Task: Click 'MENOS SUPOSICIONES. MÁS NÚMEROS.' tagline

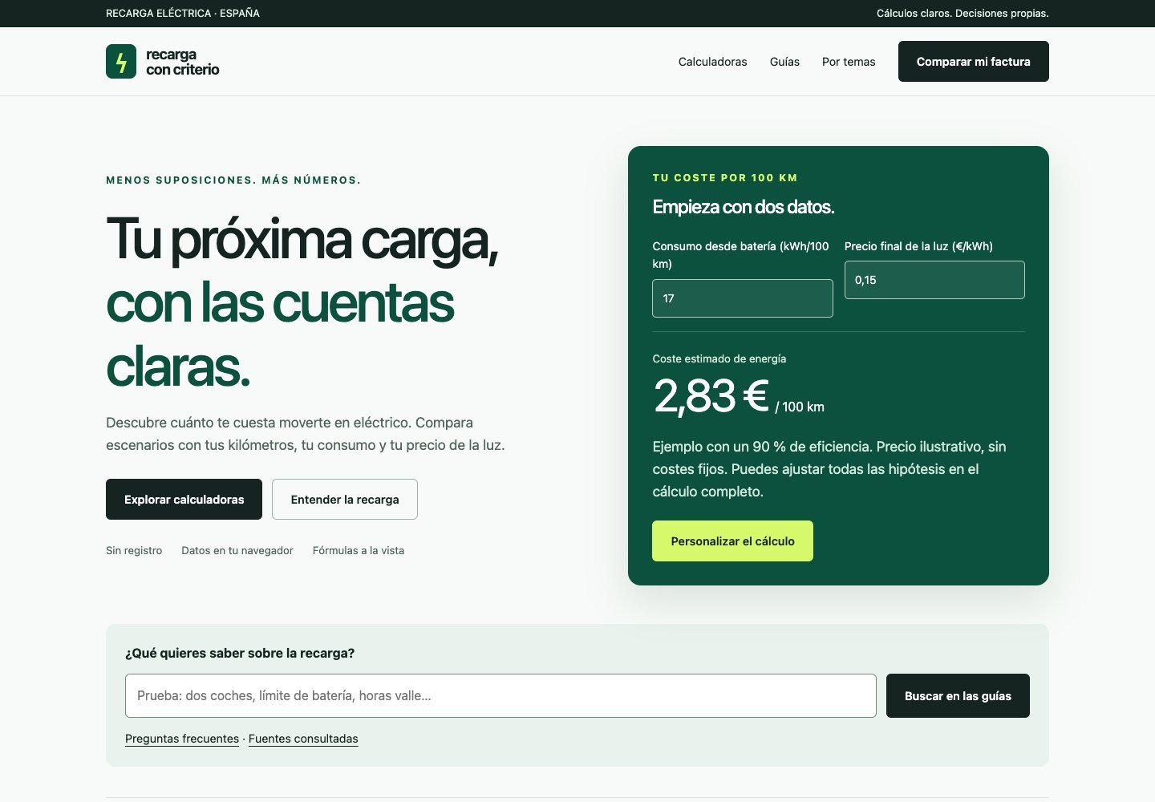Action: tap(233, 180)
